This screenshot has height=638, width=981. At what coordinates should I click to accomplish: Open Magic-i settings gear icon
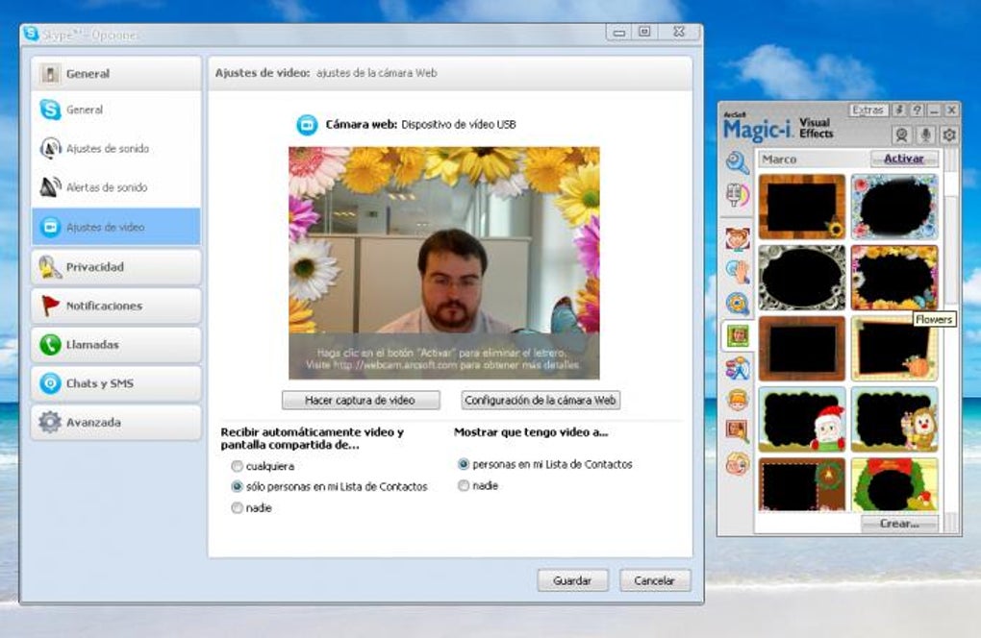949,135
